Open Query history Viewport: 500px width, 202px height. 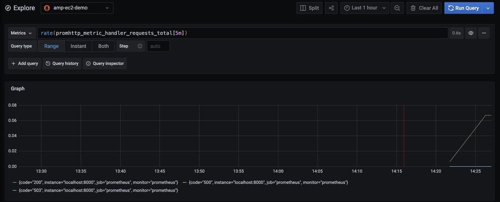click(x=62, y=64)
